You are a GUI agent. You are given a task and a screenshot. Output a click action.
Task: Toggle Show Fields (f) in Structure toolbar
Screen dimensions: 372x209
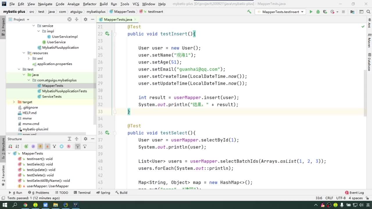40,147
